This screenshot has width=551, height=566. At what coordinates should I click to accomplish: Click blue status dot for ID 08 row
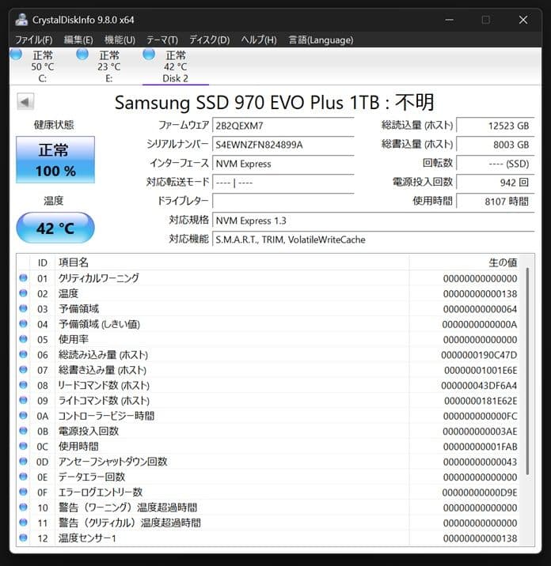pos(23,385)
